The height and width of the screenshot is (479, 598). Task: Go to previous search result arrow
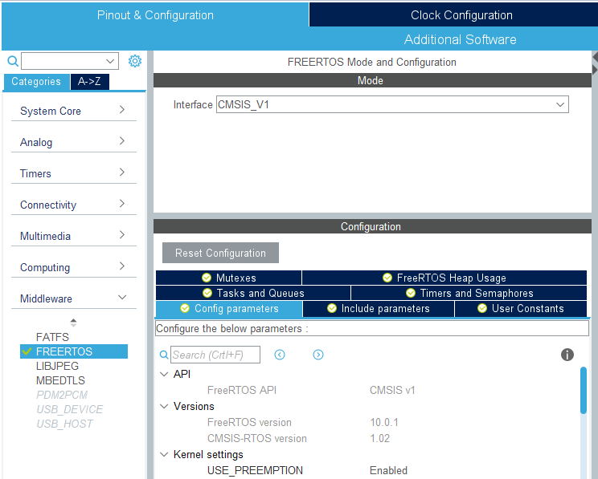280,355
